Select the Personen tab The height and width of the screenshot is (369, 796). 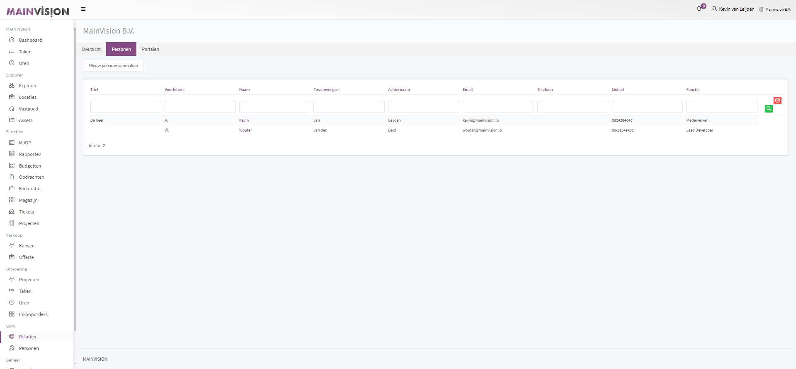(121, 49)
